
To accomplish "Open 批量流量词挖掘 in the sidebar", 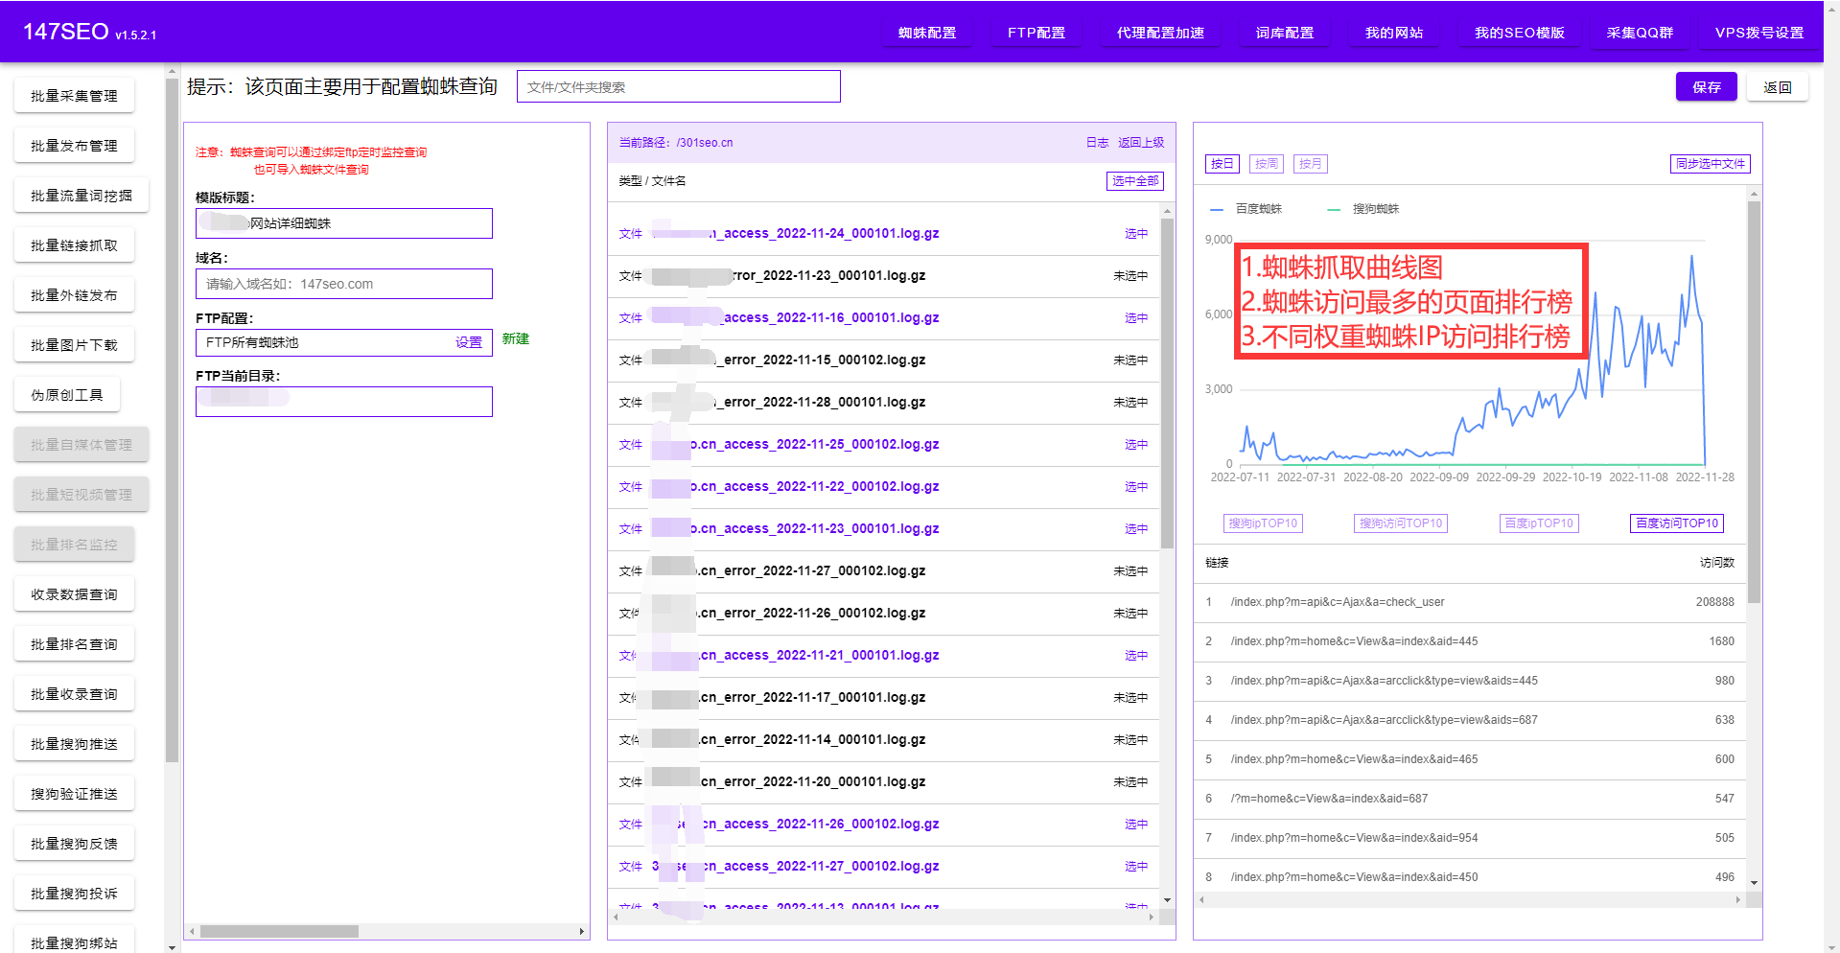I will tap(82, 196).
